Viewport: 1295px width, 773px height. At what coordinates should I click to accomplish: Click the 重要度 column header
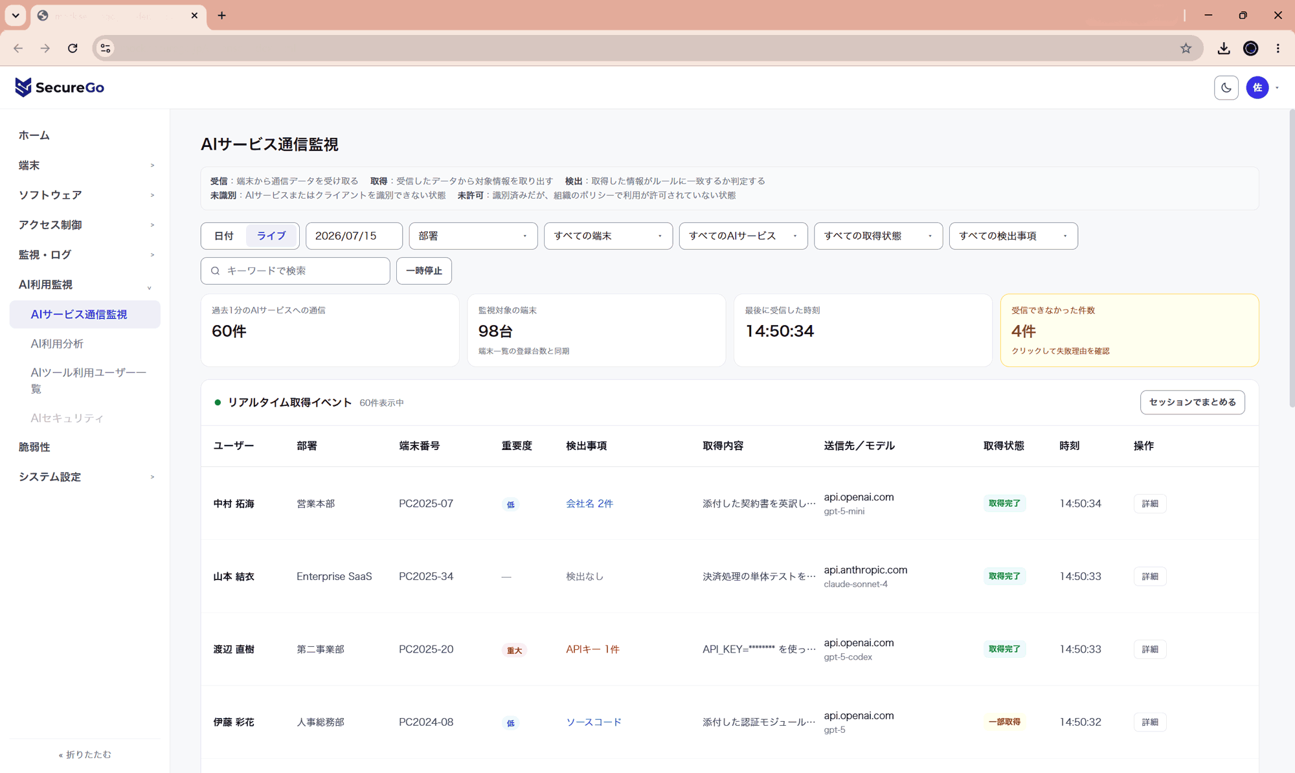[517, 446]
